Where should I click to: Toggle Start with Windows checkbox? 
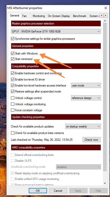pyautogui.click(x=12, y=53)
